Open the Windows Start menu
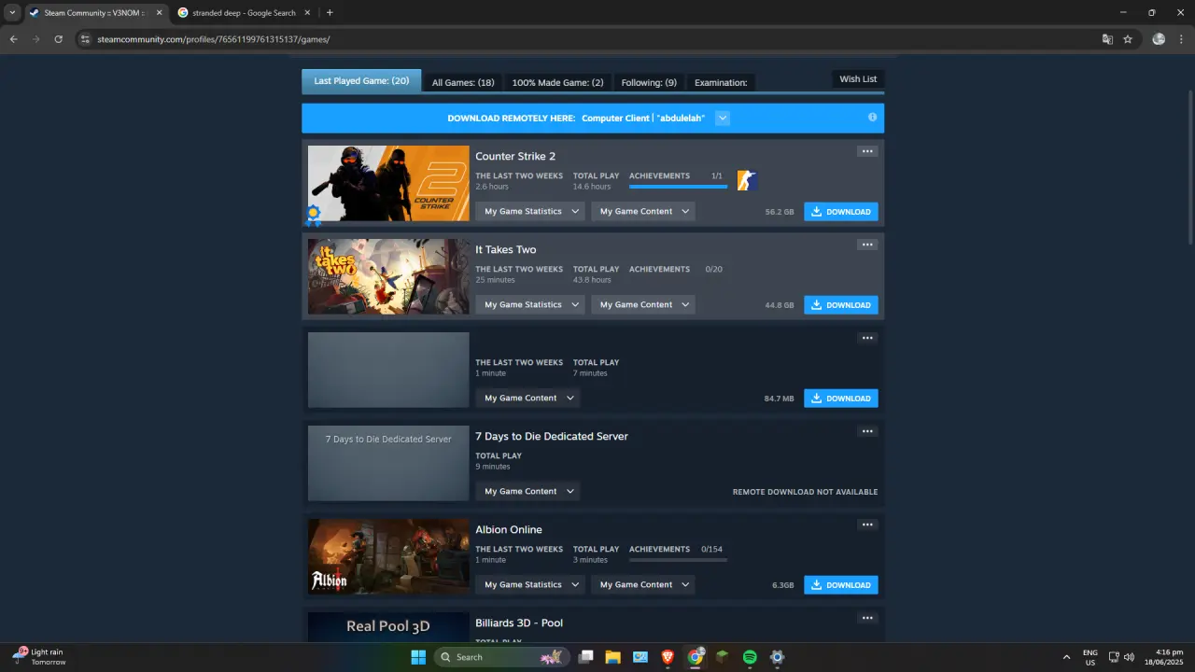 point(418,657)
